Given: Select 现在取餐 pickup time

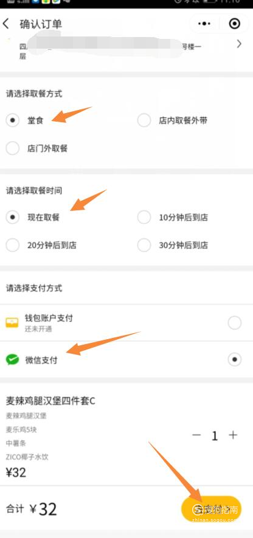Looking at the screenshot, I should click(13, 217).
